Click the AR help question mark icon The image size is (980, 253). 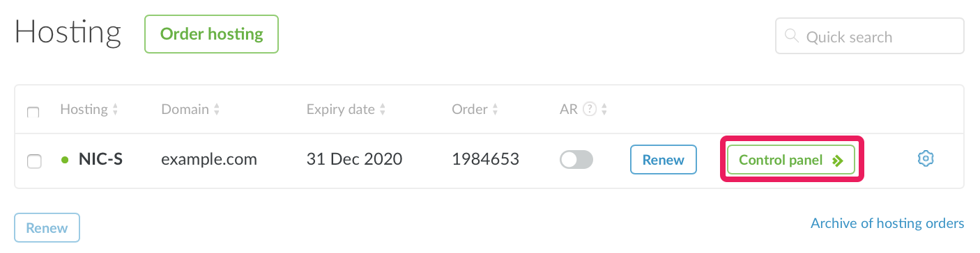590,110
